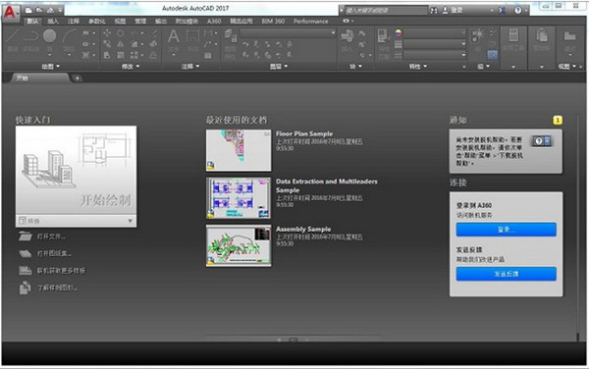
Task: Select the Table tool in the Annotation panel
Action: coord(208,56)
